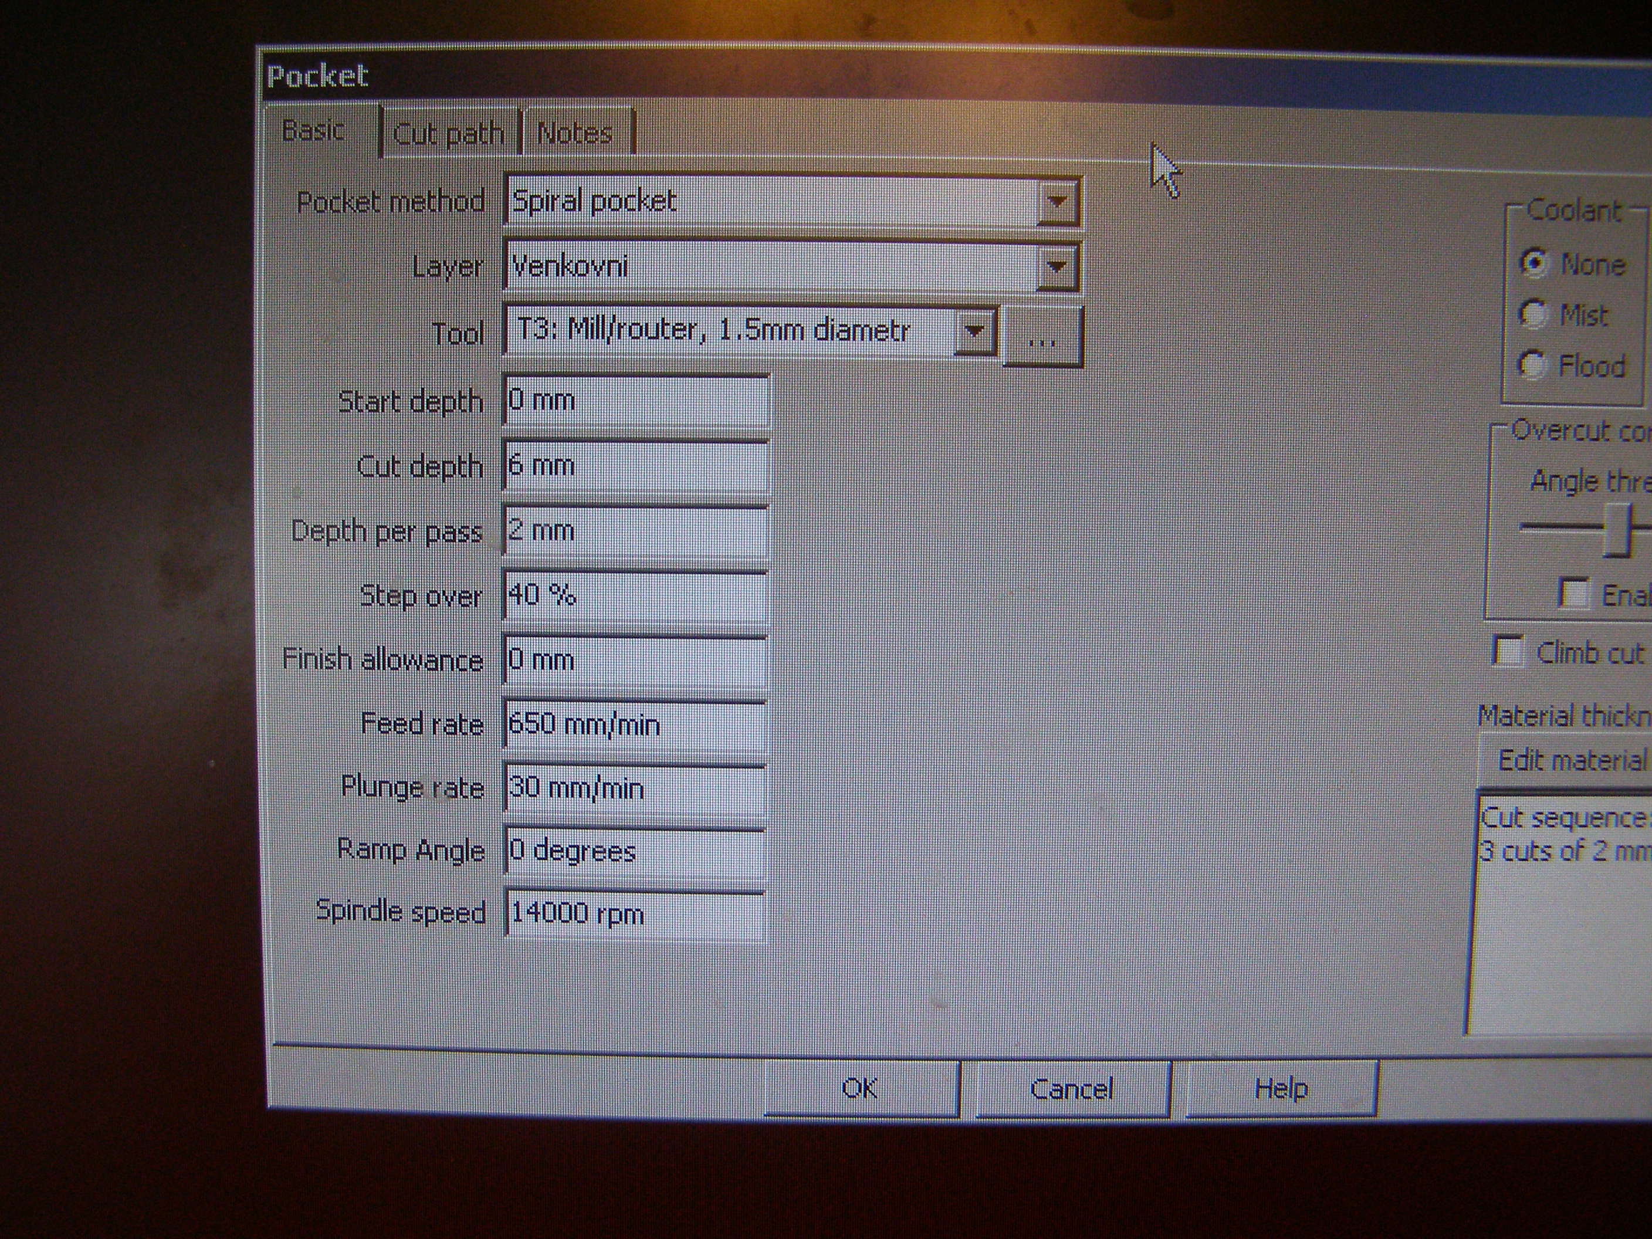
Task: Open the tool browse ellipsis button
Action: tap(1042, 337)
